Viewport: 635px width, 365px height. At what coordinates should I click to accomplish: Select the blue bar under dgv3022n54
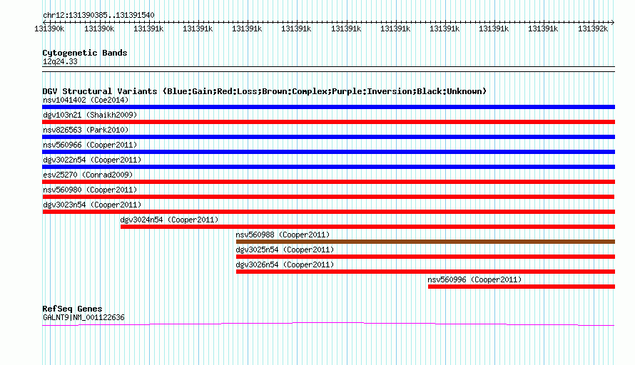(x=328, y=167)
